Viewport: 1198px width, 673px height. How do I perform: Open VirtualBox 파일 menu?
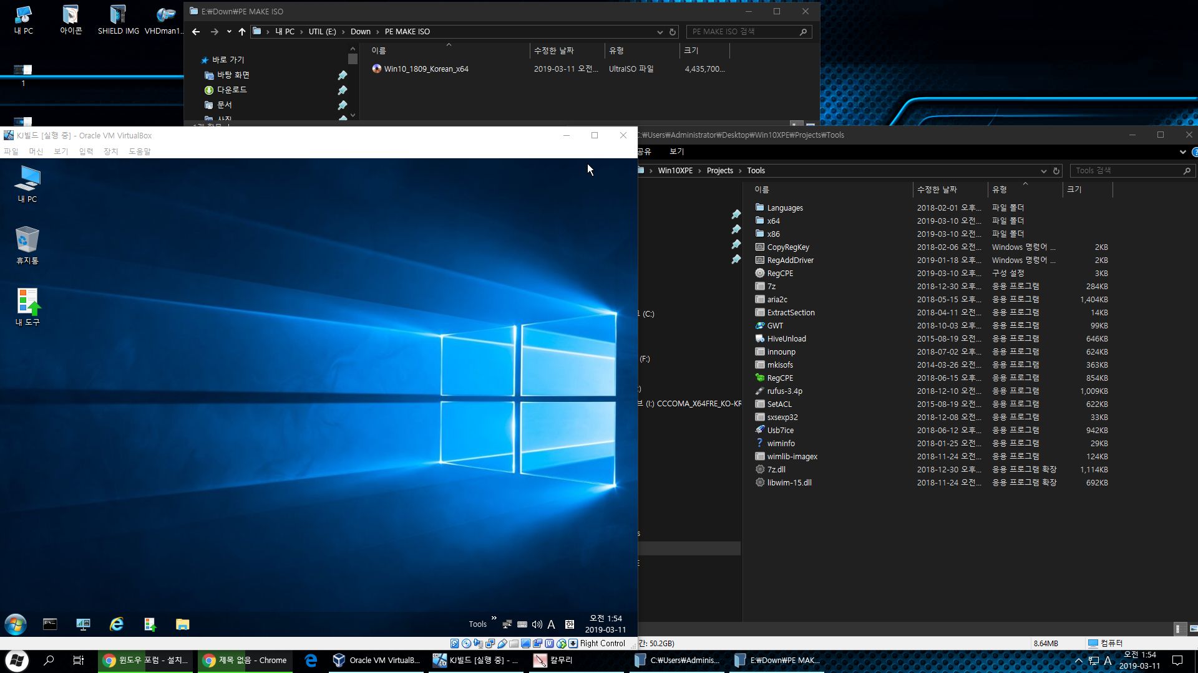[x=11, y=151]
